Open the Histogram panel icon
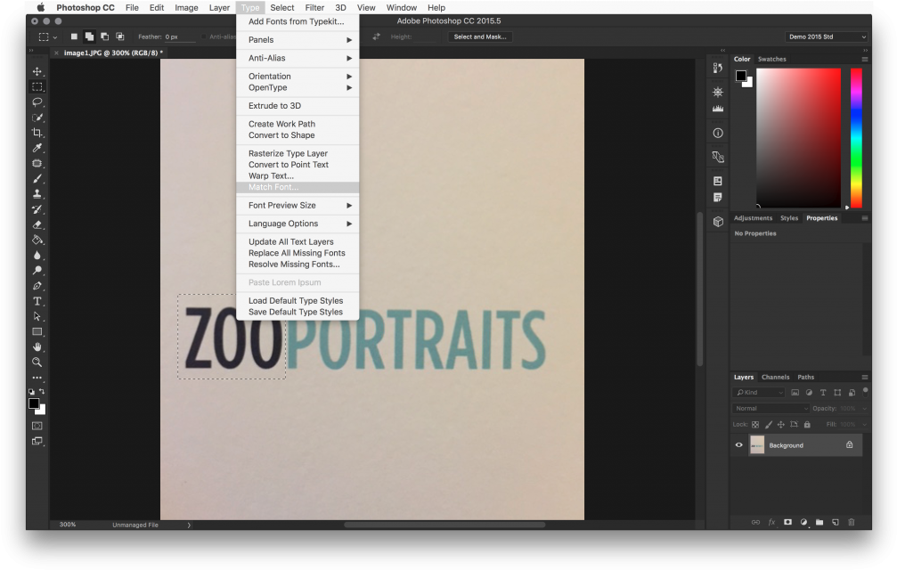This screenshot has width=897, height=570. point(718,109)
